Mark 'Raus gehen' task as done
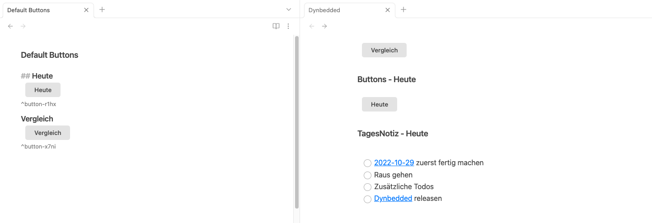 tap(367, 175)
